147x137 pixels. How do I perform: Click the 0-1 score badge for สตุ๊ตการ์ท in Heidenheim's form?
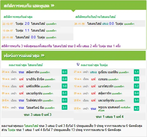[x=65, y=72]
